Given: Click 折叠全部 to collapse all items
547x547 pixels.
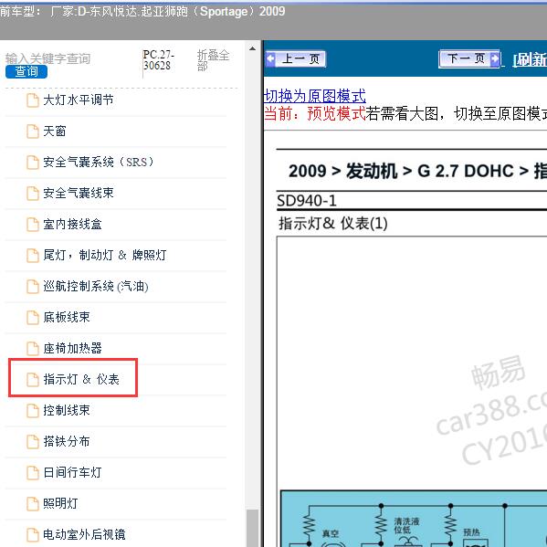Looking at the screenshot, I should click(x=213, y=60).
